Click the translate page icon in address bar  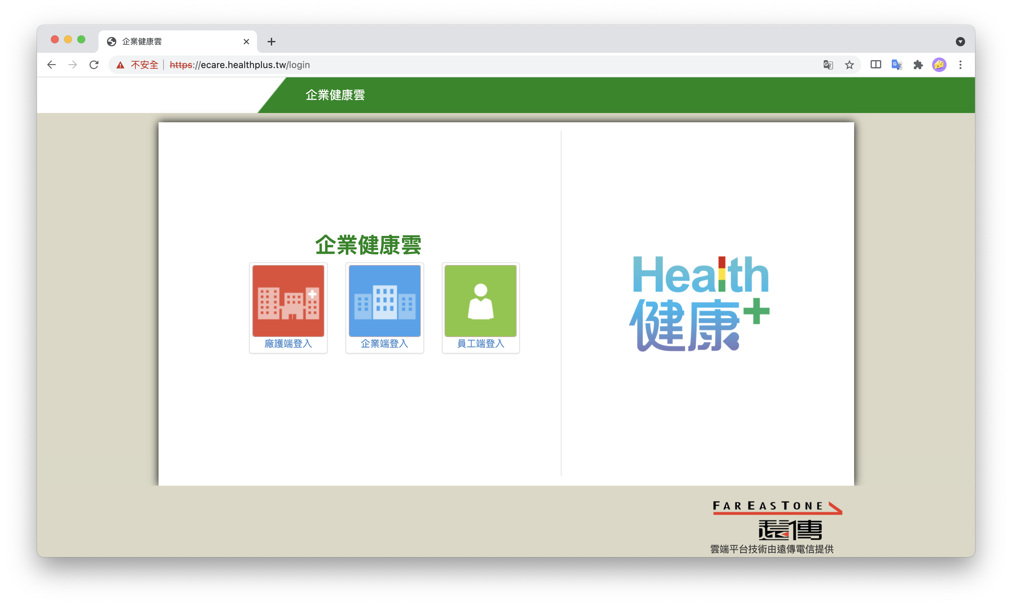point(828,64)
